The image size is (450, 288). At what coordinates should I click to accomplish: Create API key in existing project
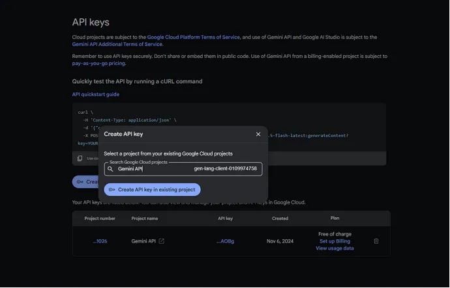152,190
